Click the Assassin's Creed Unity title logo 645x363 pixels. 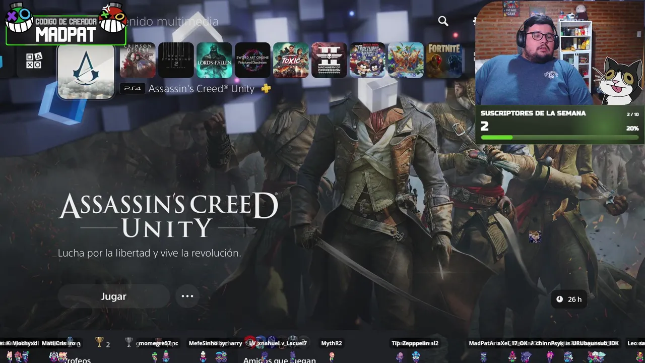pyautogui.click(x=168, y=215)
